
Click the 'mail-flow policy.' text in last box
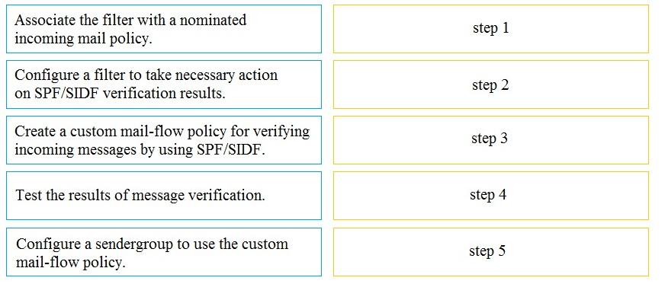click(x=71, y=263)
